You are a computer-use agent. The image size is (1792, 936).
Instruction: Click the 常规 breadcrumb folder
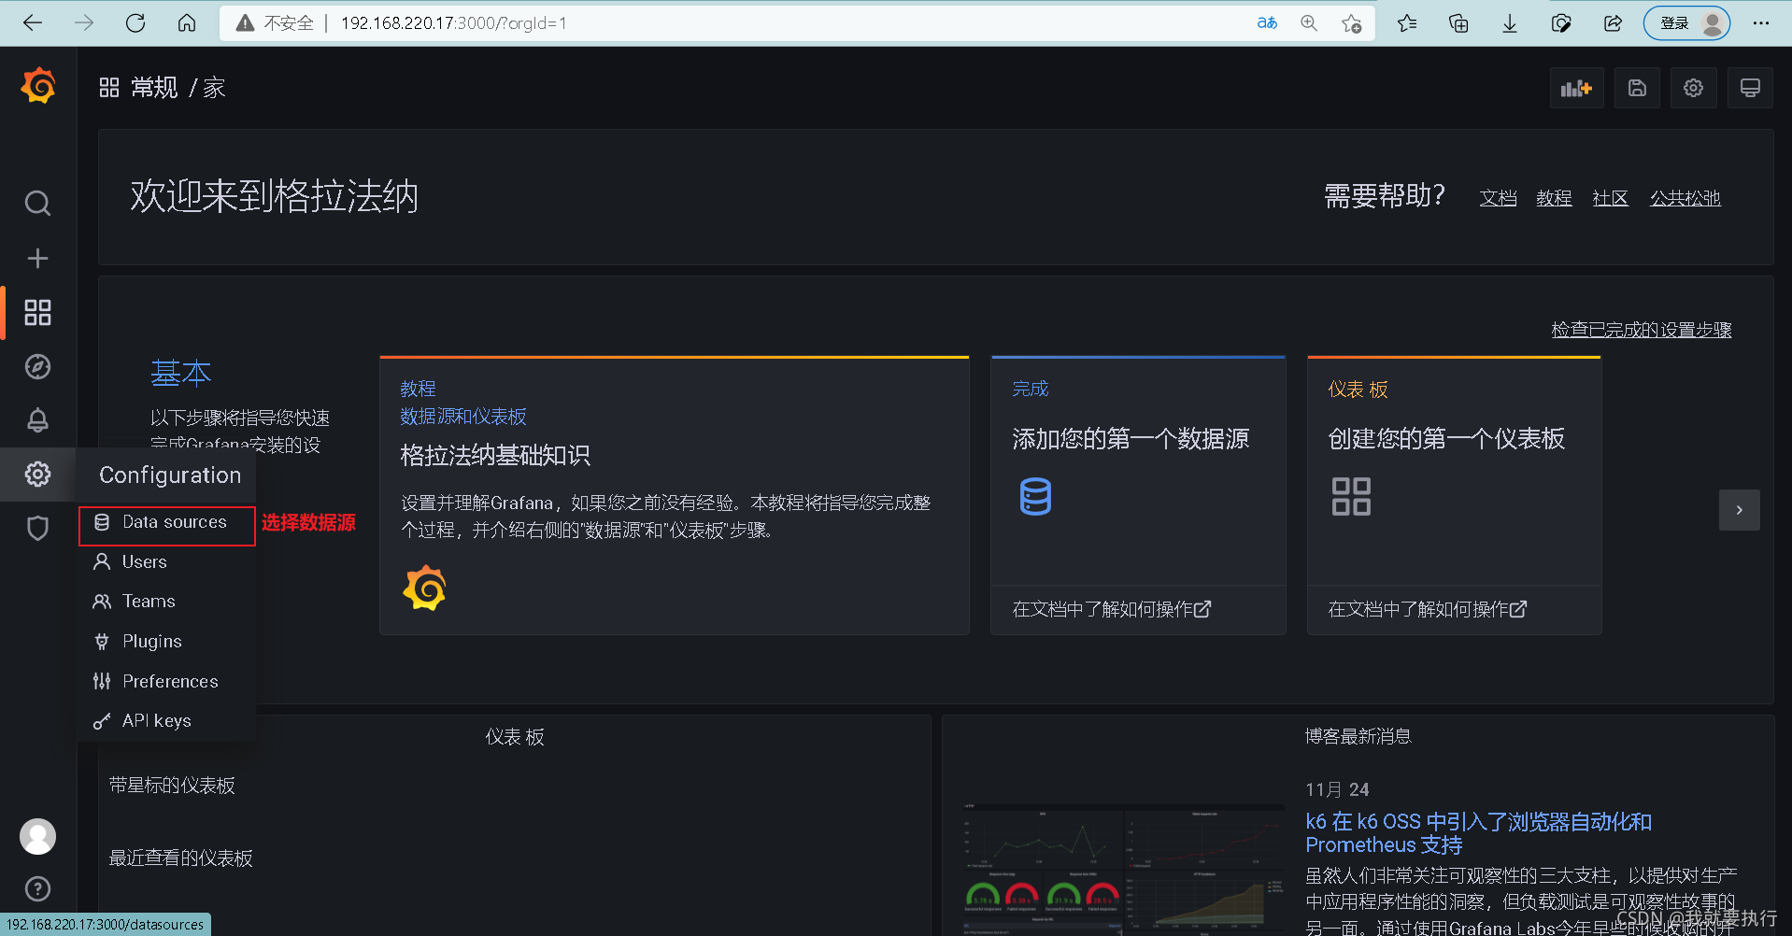pos(154,88)
